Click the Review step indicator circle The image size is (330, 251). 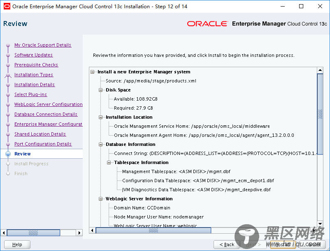tap(8, 154)
